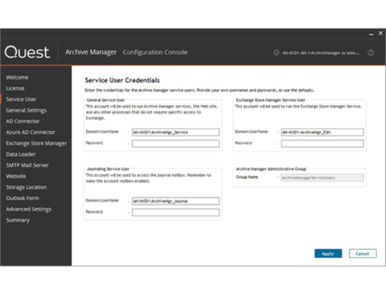Screen dimensions: 386x294
Task: Click Journaling Service User Domain\UserName field
Action: [175, 201]
